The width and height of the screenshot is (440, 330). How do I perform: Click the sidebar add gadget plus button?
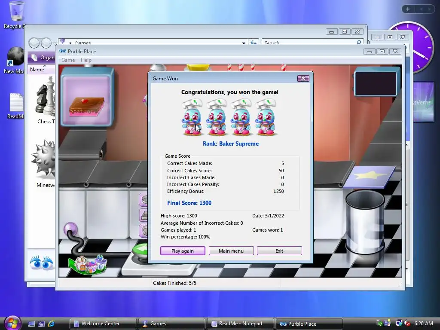point(408,9)
